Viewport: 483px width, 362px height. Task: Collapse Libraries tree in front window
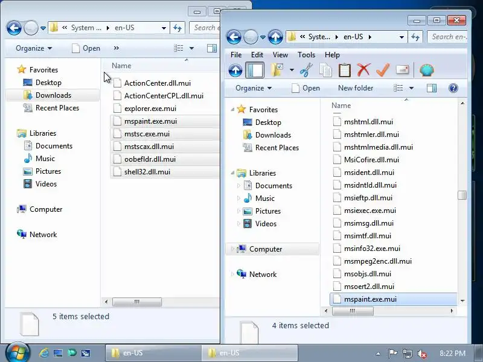pos(232,173)
